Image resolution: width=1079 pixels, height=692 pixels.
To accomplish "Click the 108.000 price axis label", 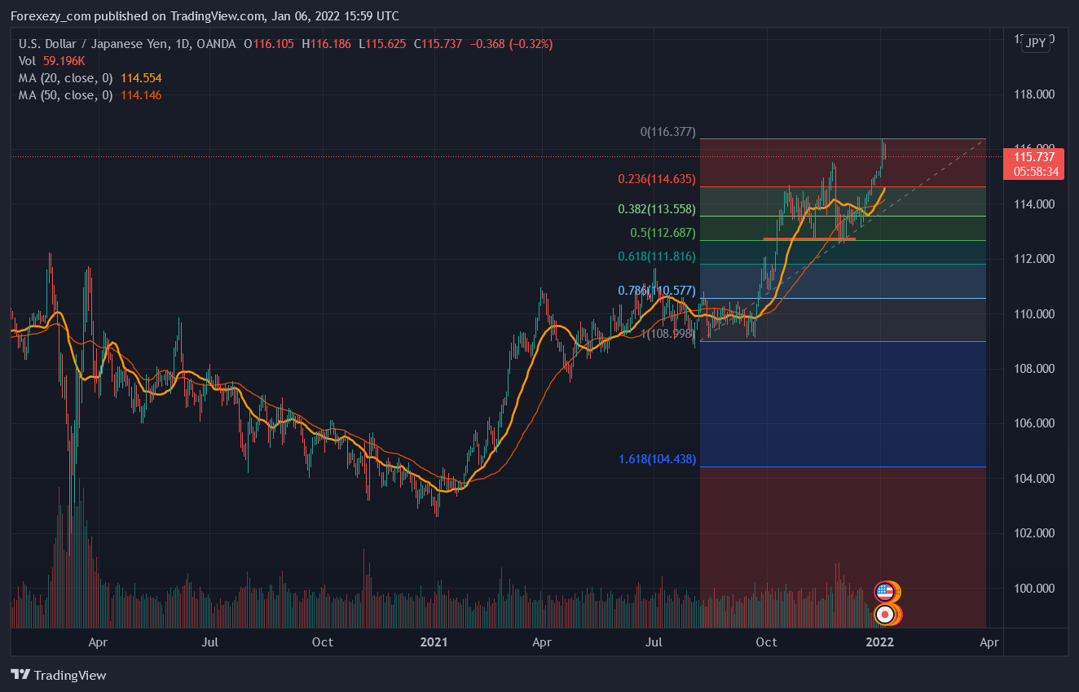I will 1034,369.
